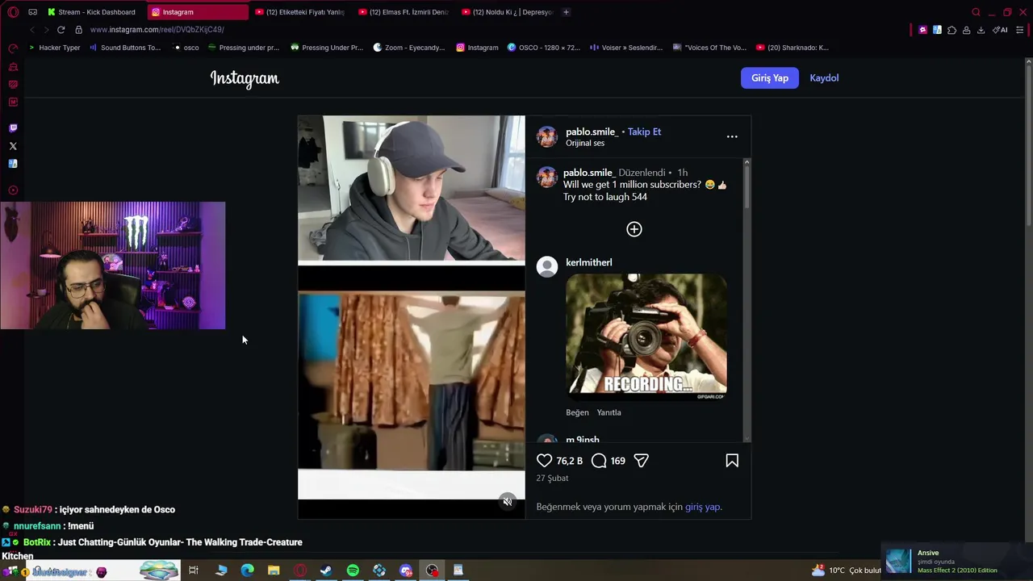Open pablo.smile_ profile from the header username
This screenshot has height=581, width=1033.
click(592, 132)
